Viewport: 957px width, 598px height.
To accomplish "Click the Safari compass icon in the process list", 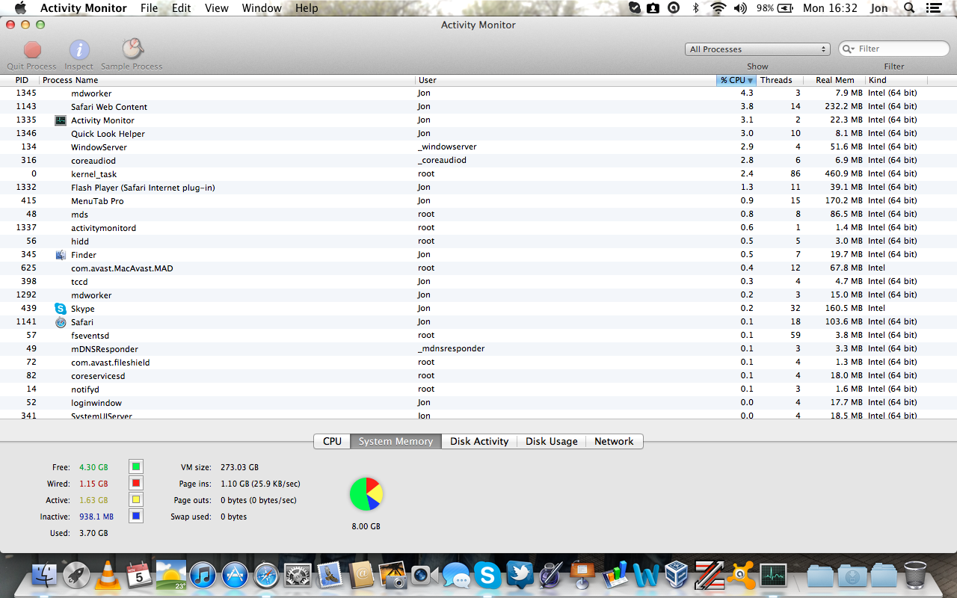I will pos(61,322).
